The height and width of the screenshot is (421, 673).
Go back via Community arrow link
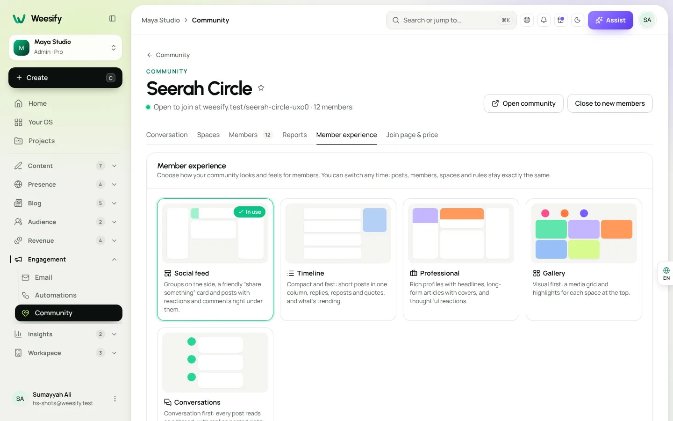pos(168,55)
